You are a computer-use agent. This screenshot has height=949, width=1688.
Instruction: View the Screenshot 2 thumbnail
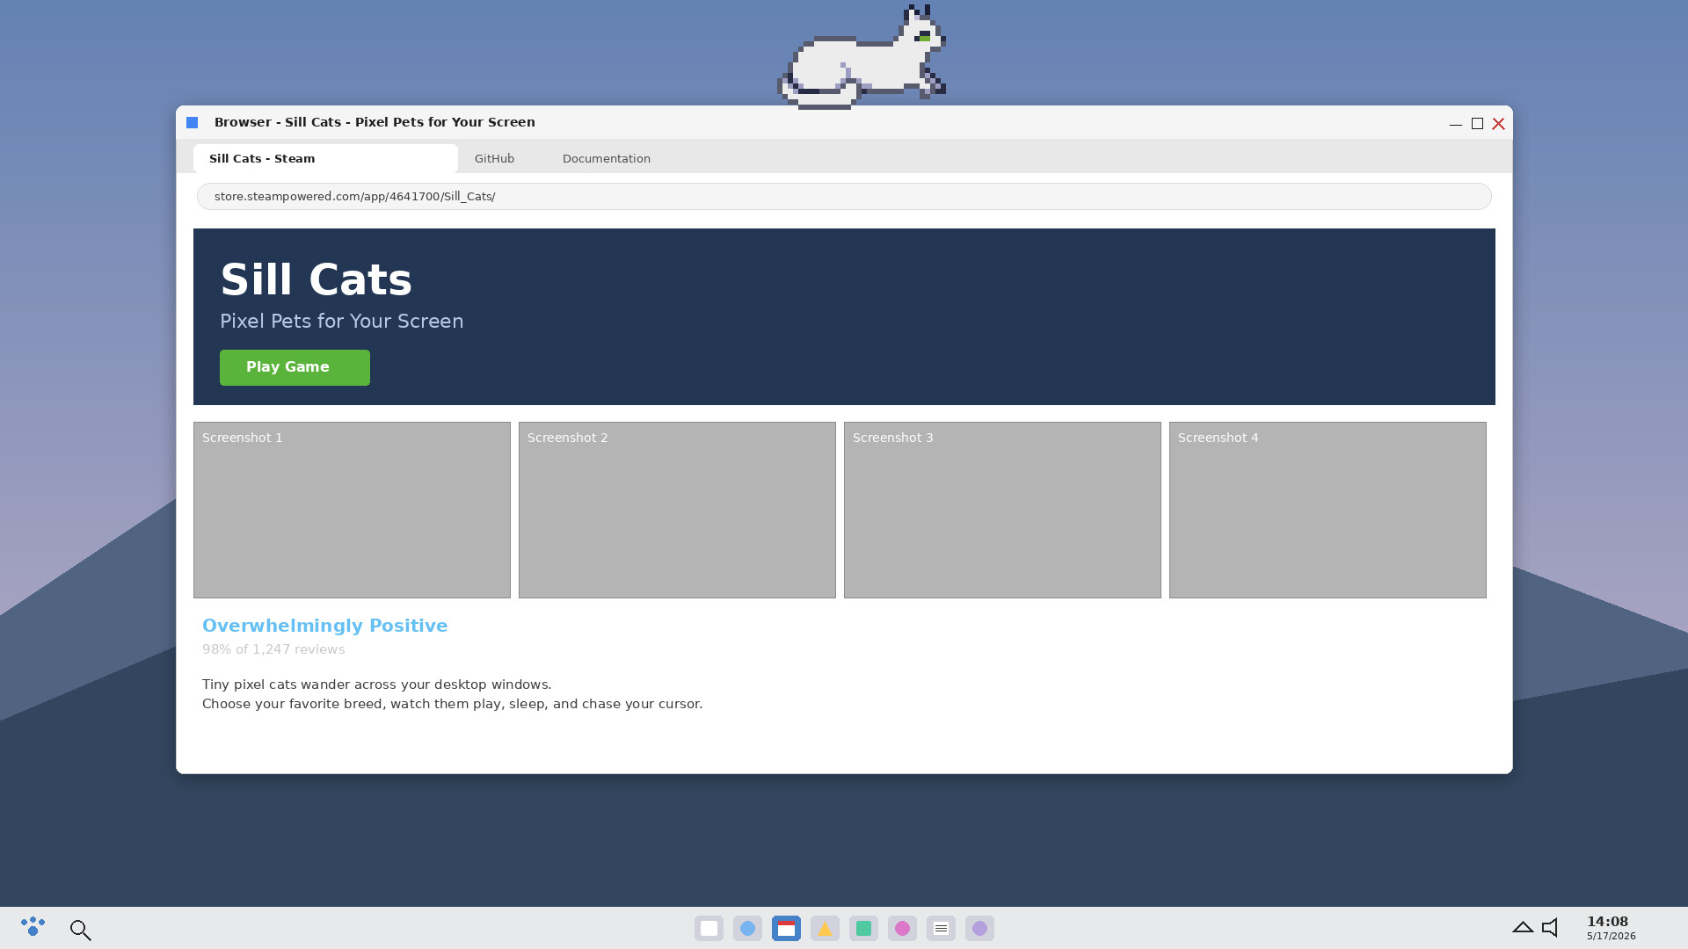[677, 510]
